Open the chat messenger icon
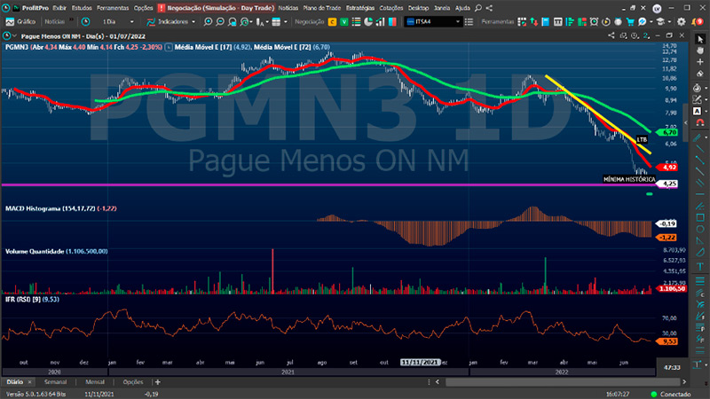Viewport: 710px width, 399px height. 642,21
